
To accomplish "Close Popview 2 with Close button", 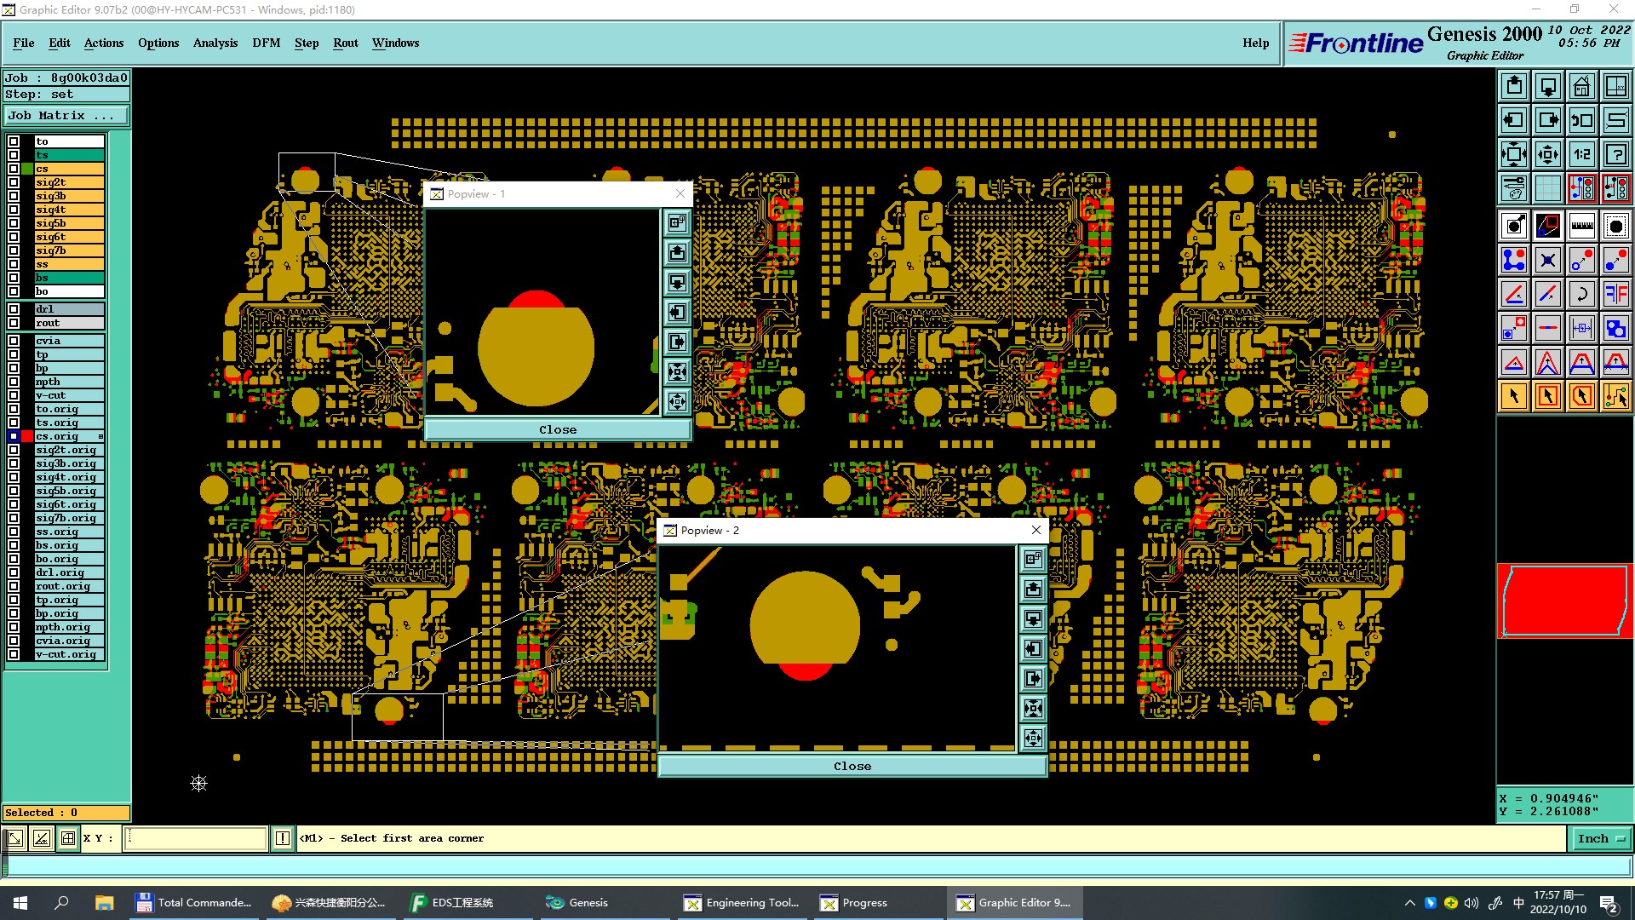I will 852,767.
